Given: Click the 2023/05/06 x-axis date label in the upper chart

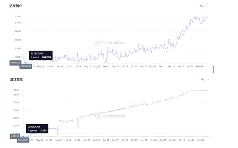Looking at the screenshot, I should pyautogui.click(x=26, y=66).
